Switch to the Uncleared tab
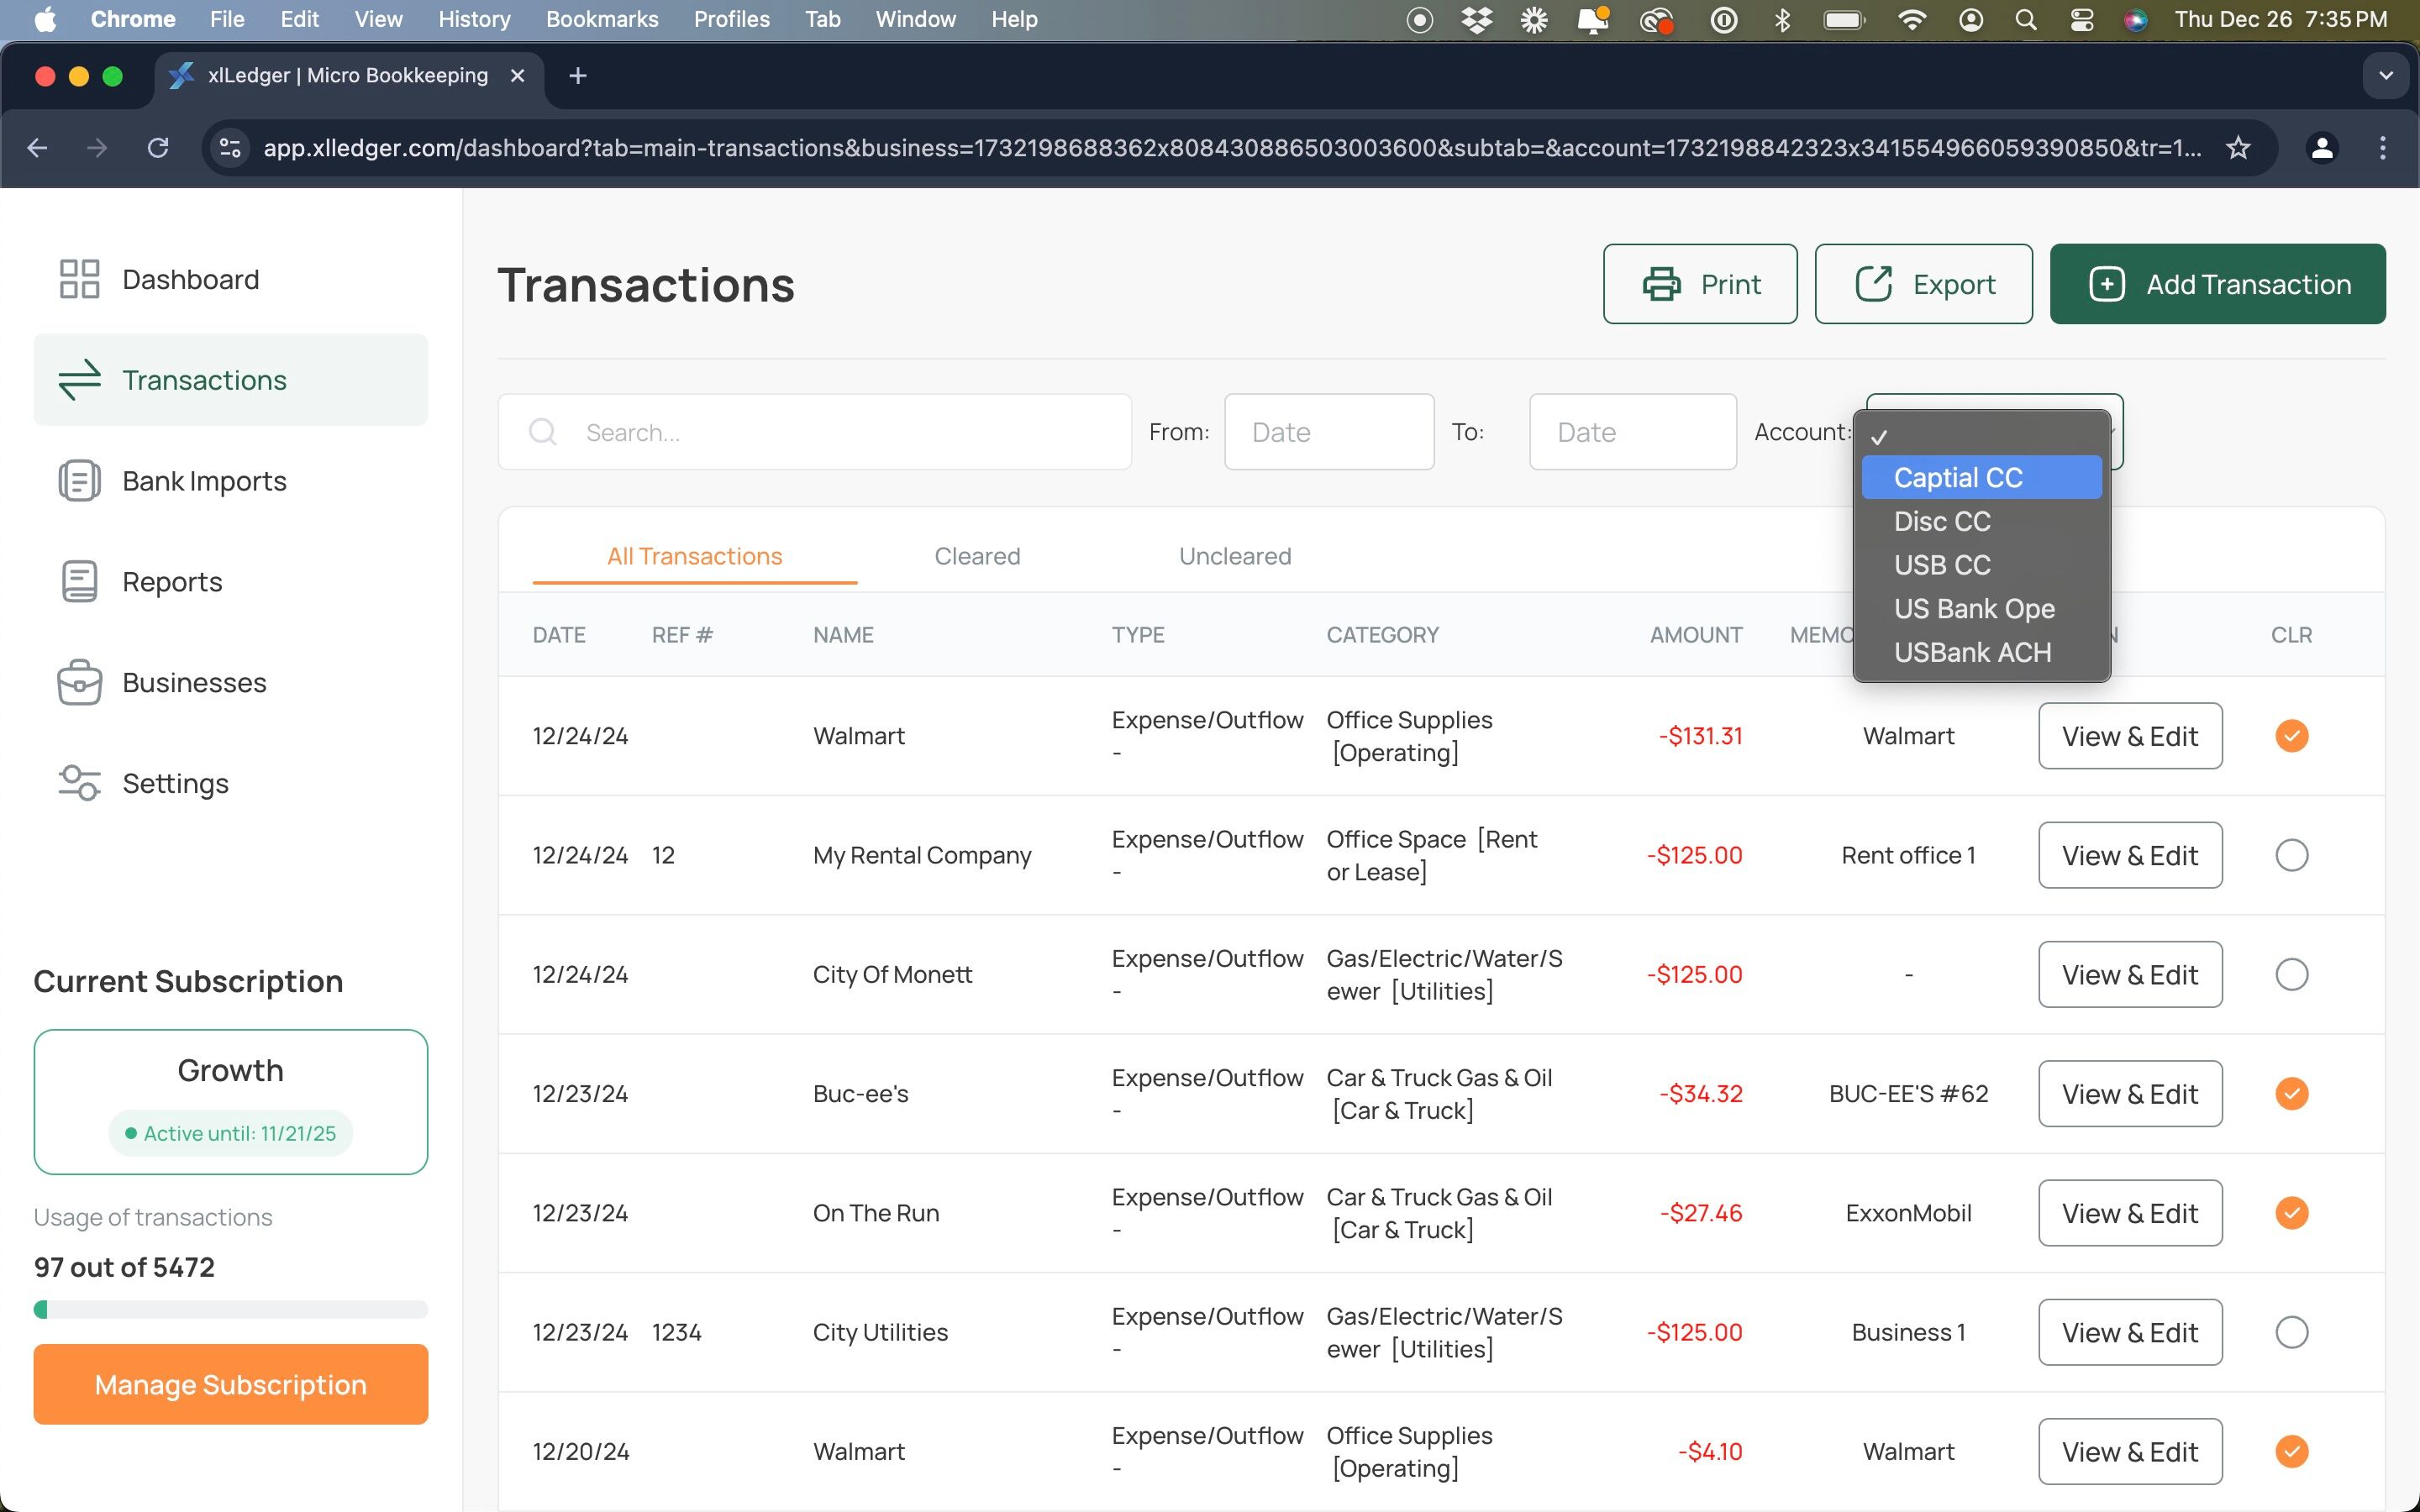Image resolution: width=2420 pixels, height=1512 pixels. [1234, 556]
